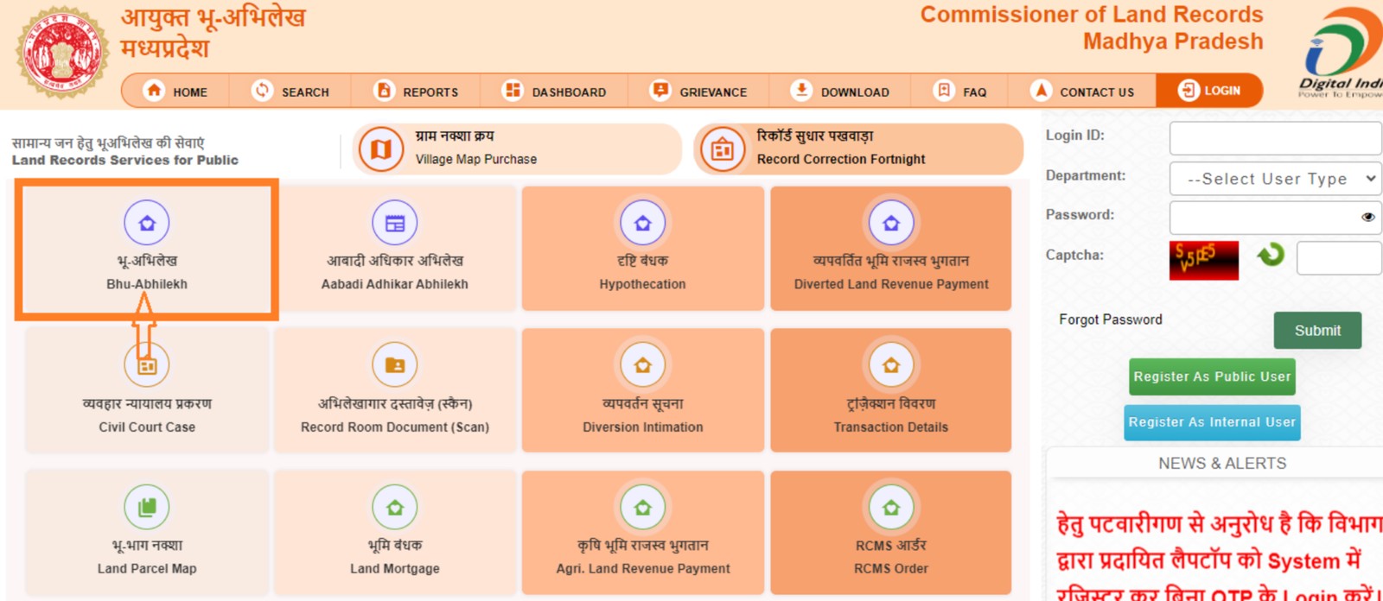Click the Madhya Pradesh government emblem logo

click(x=62, y=52)
